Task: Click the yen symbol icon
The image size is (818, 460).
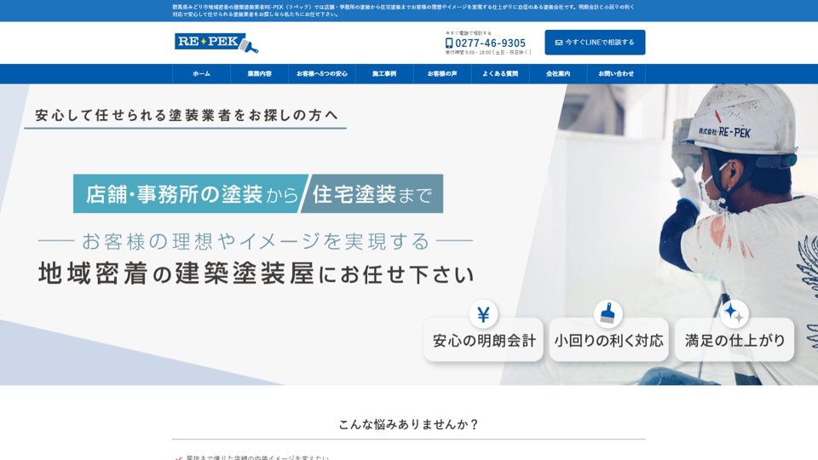Action: 483,314
